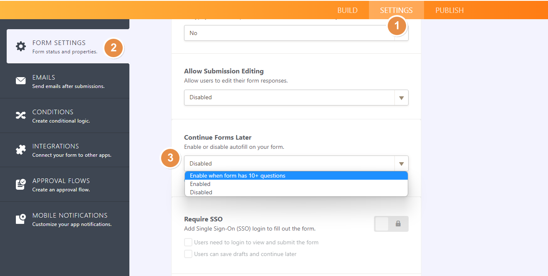Click 'Send emails after submissions.' subtitle
This screenshot has width=548, height=276.
pos(68,87)
